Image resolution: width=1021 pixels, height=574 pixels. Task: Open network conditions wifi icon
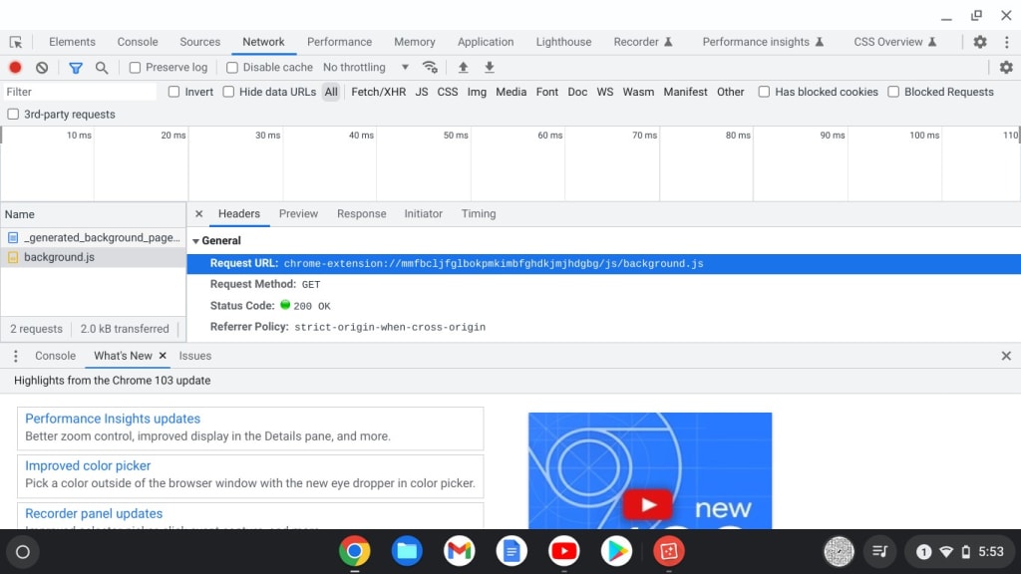(430, 67)
